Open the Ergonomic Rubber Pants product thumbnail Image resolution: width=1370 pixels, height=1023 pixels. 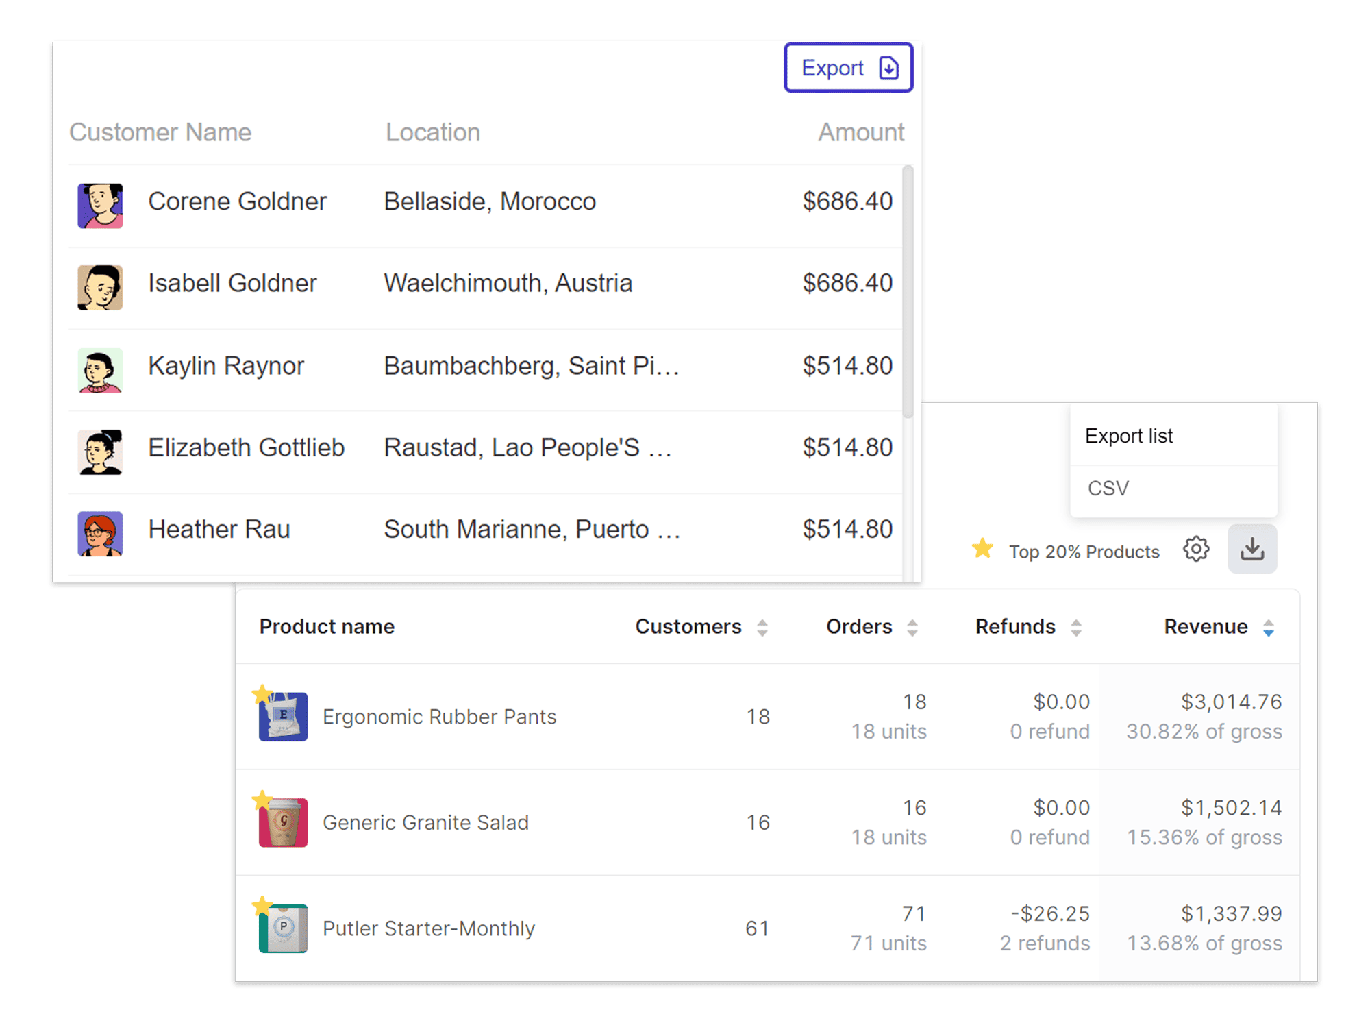point(283,717)
